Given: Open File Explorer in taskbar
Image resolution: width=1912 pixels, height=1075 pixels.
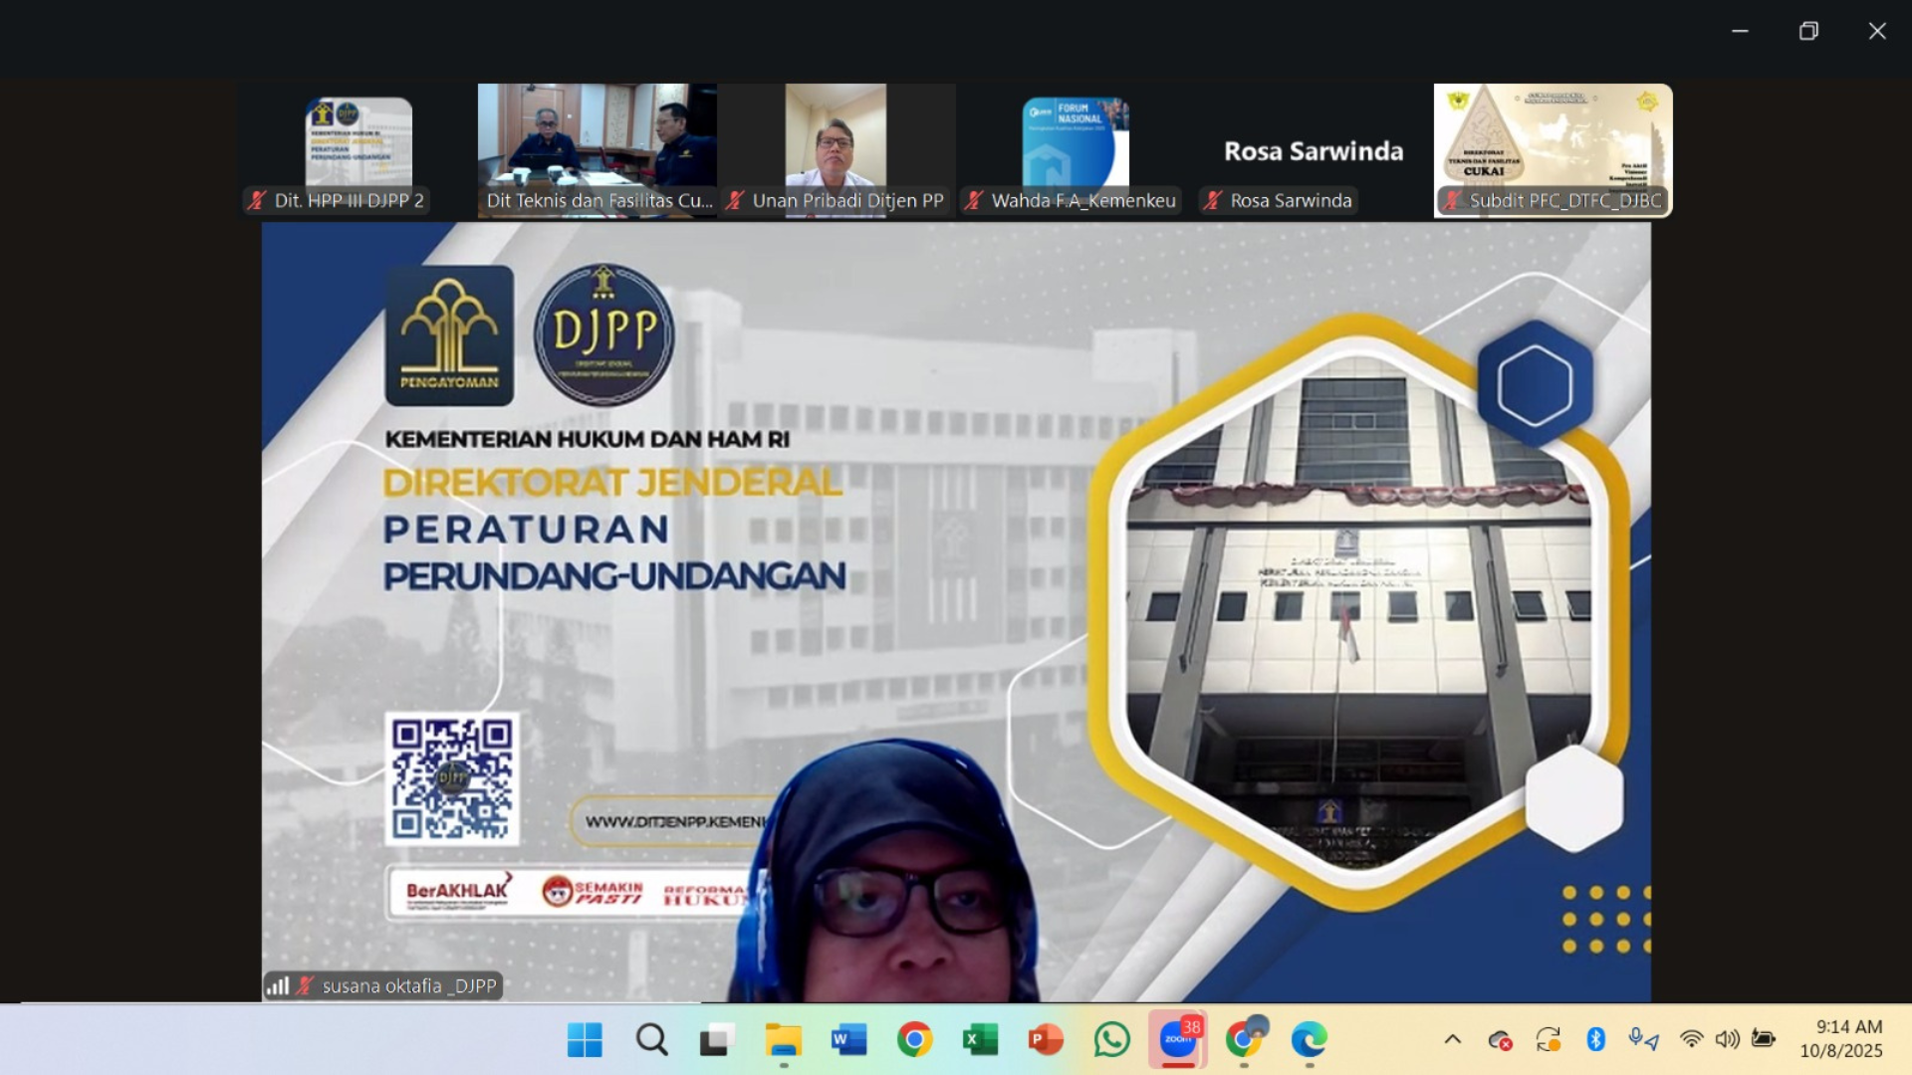Looking at the screenshot, I should (x=783, y=1039).
